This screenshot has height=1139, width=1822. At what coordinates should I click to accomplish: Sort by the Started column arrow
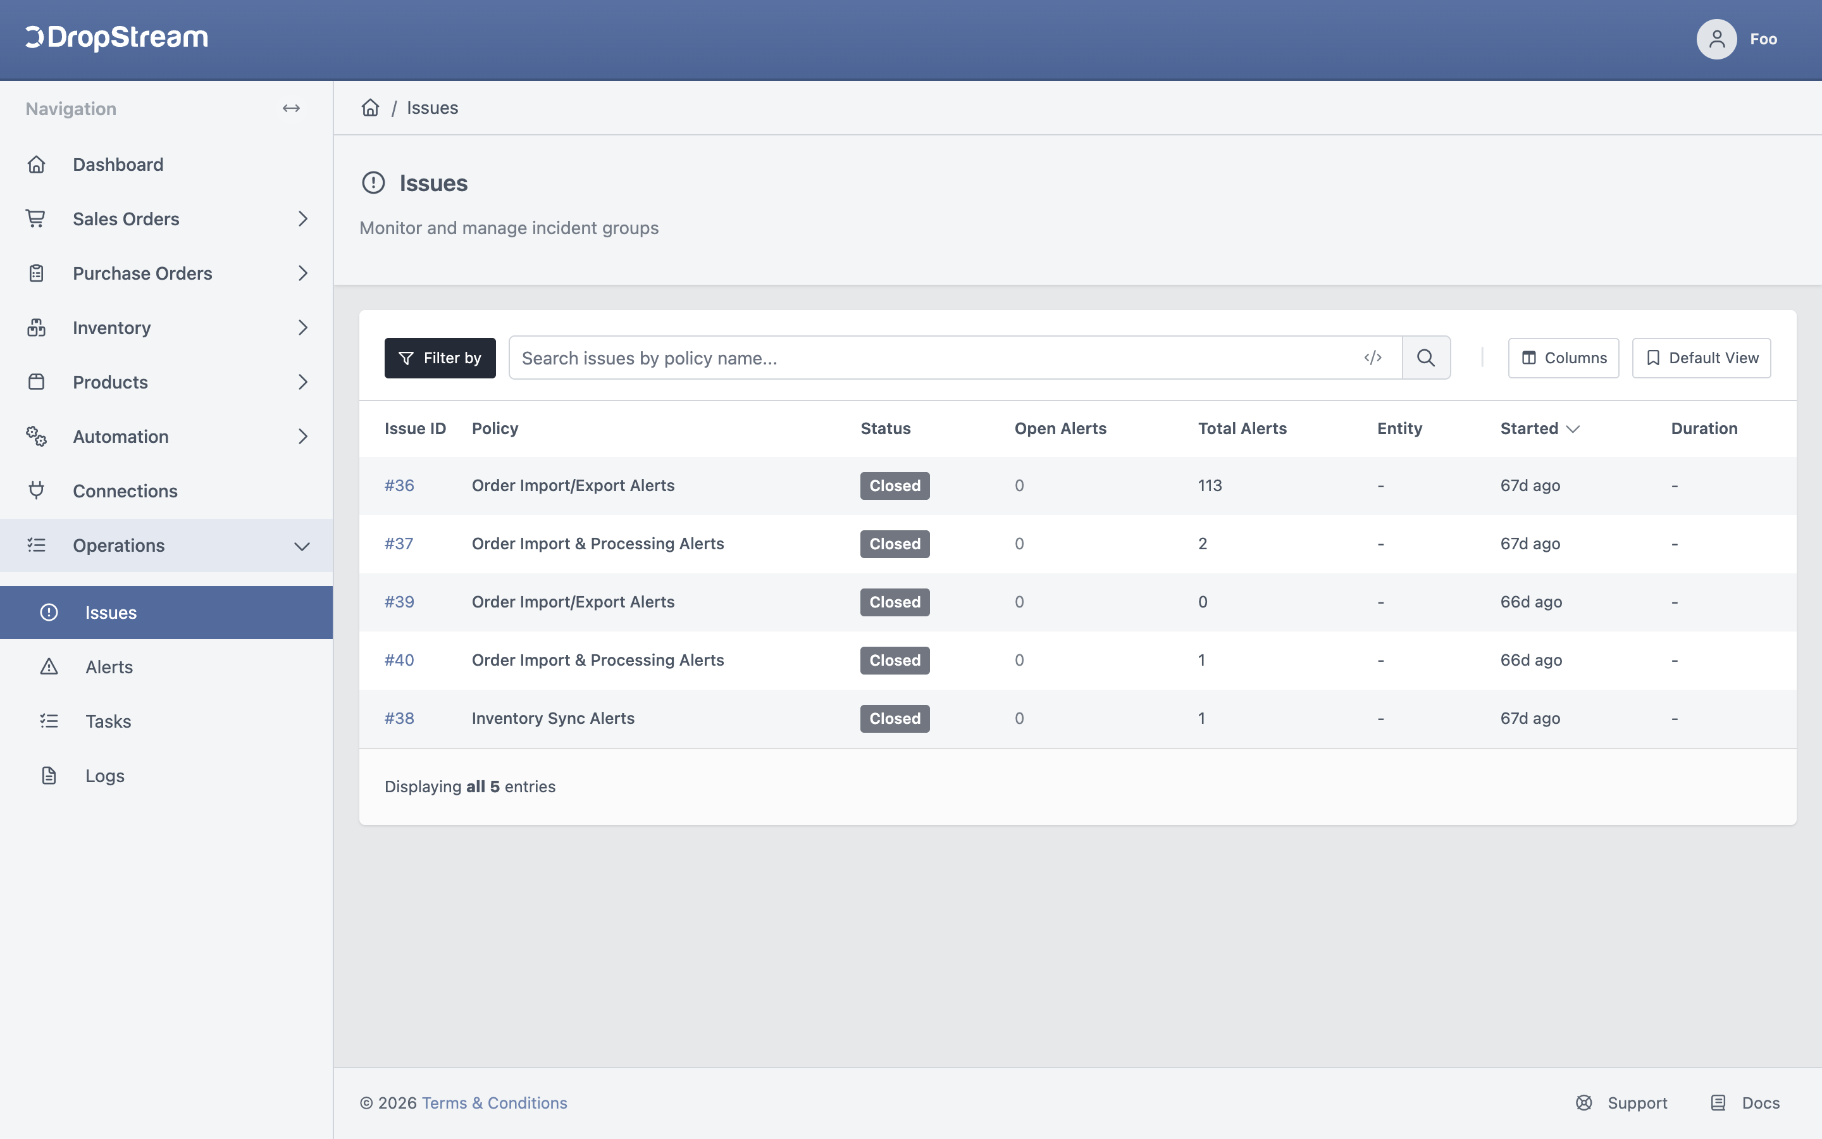pos(1573,428)
